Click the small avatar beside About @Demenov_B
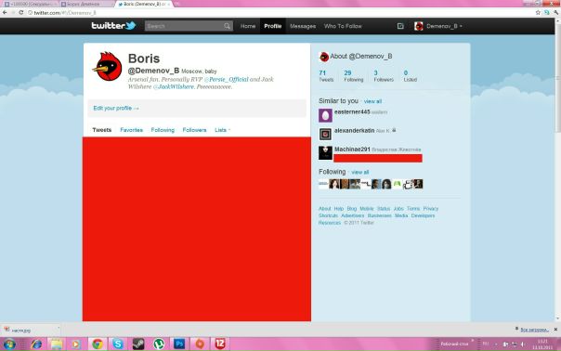 click(324, 57)
